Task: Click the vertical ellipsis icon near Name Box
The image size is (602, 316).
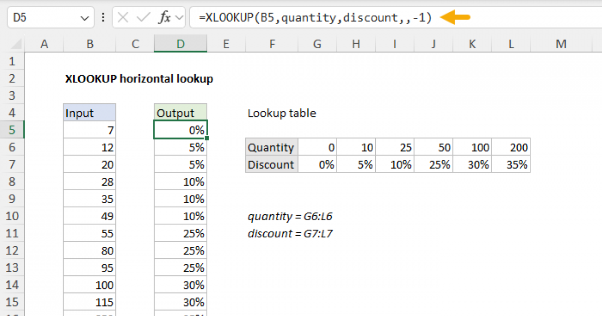Action: coord(103,17)
